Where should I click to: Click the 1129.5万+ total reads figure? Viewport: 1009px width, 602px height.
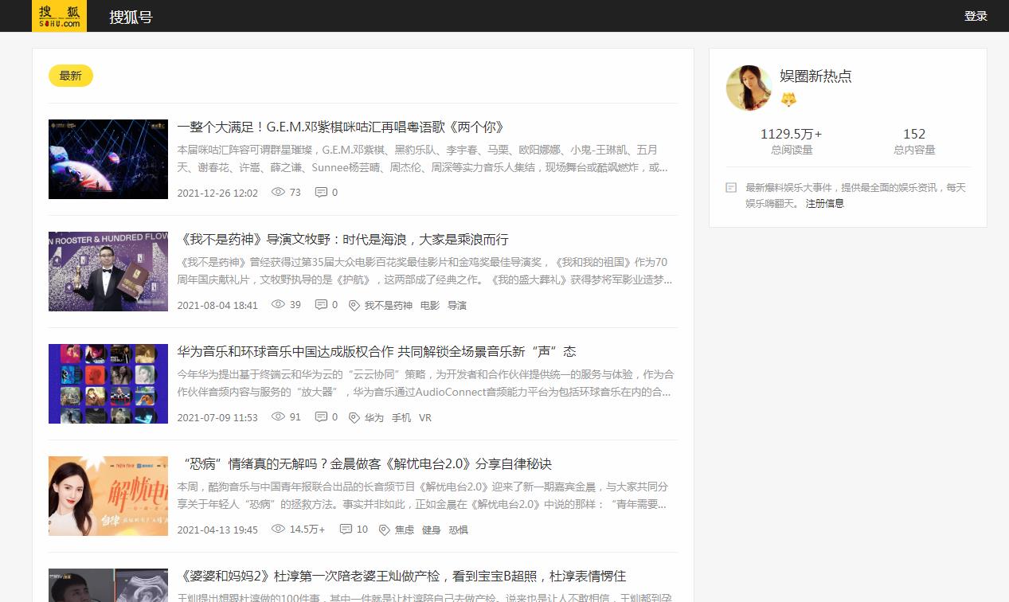[792, 134]
